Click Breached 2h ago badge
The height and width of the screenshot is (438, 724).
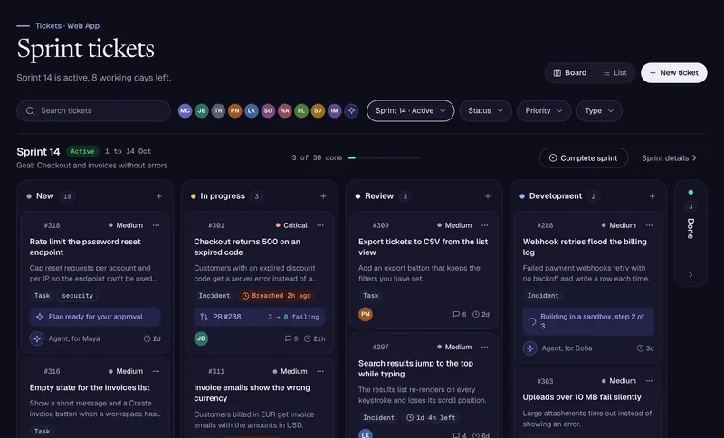pyautogui.click(x=277, y=295)
